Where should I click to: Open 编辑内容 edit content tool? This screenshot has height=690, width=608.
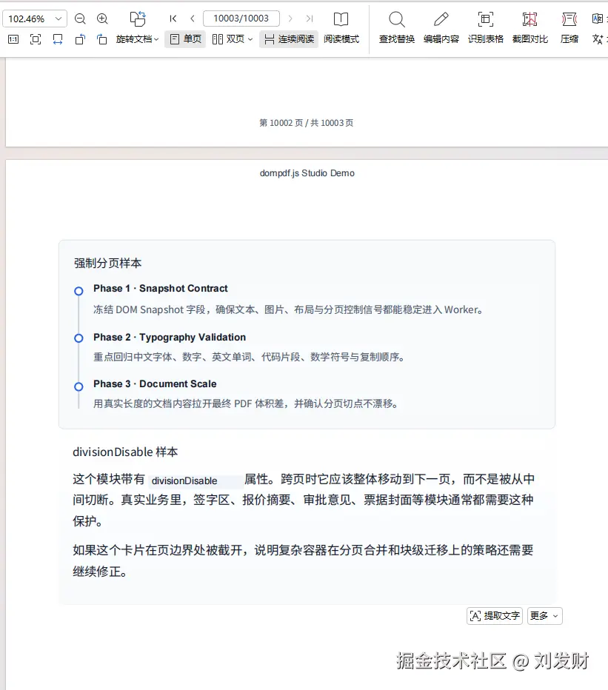[441, 27]
